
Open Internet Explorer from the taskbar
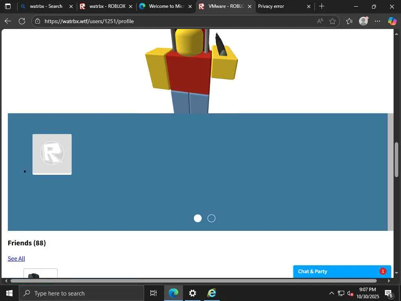pyautogui.click(x=212, y=293)
